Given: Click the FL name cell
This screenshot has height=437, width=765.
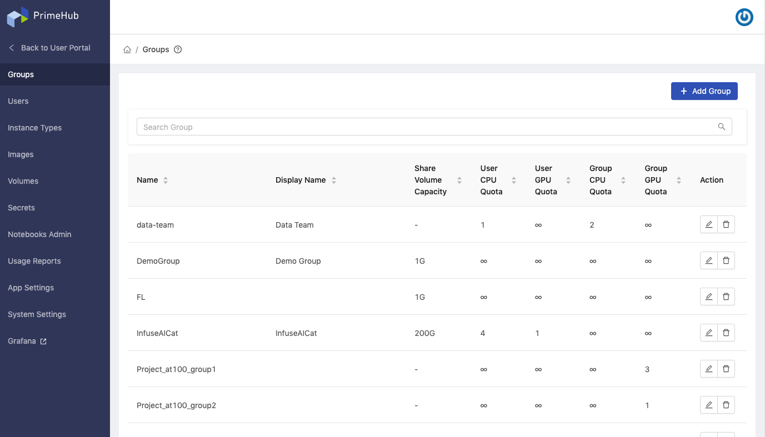Looking at the screenshot, I should coord(141,297).
